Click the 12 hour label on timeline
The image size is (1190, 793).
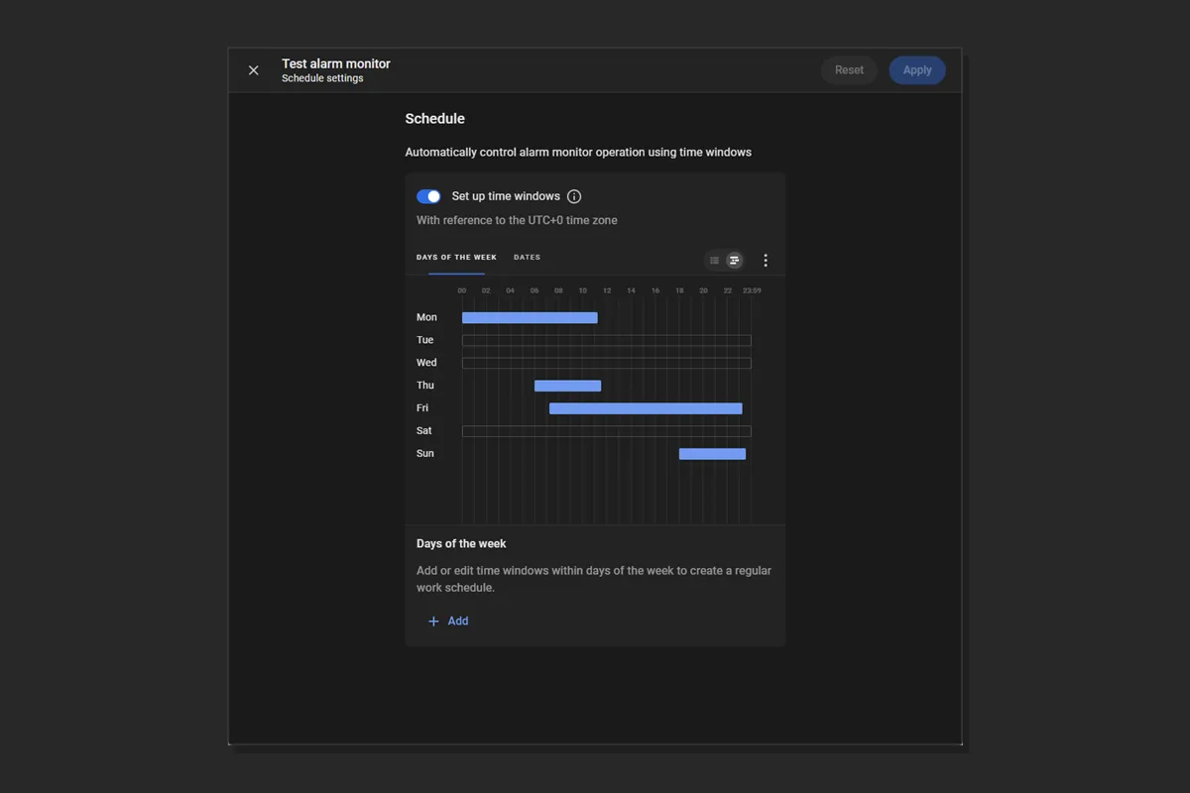[607, 290]
